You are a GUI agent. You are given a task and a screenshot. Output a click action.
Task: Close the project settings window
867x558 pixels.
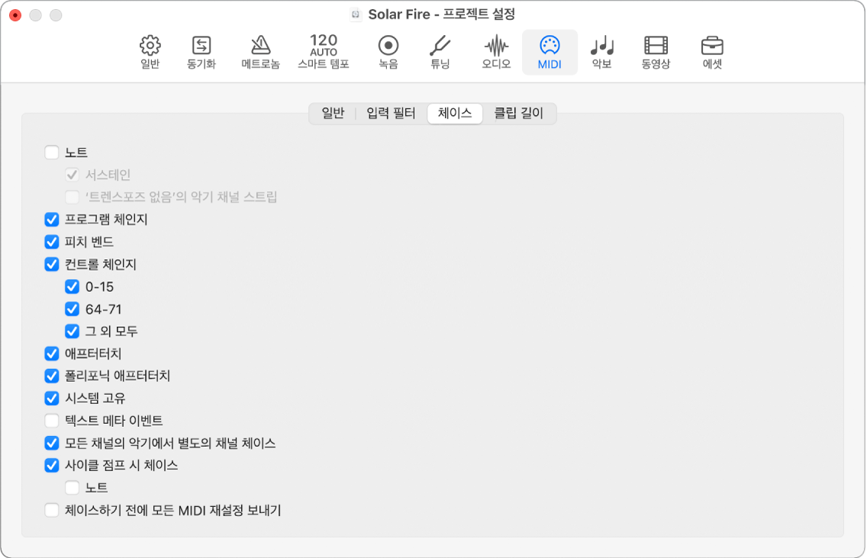point(15,15)
